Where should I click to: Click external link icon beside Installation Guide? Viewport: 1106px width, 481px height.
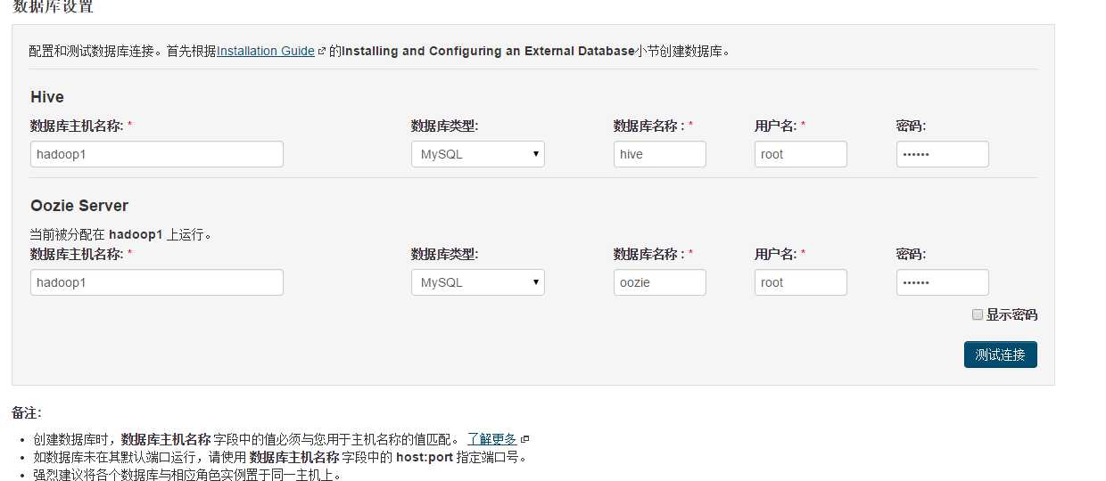[322, 52]
